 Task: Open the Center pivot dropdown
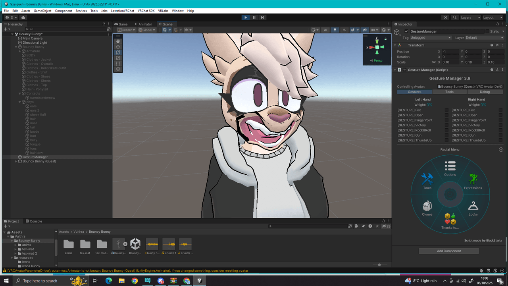(127, 30)
